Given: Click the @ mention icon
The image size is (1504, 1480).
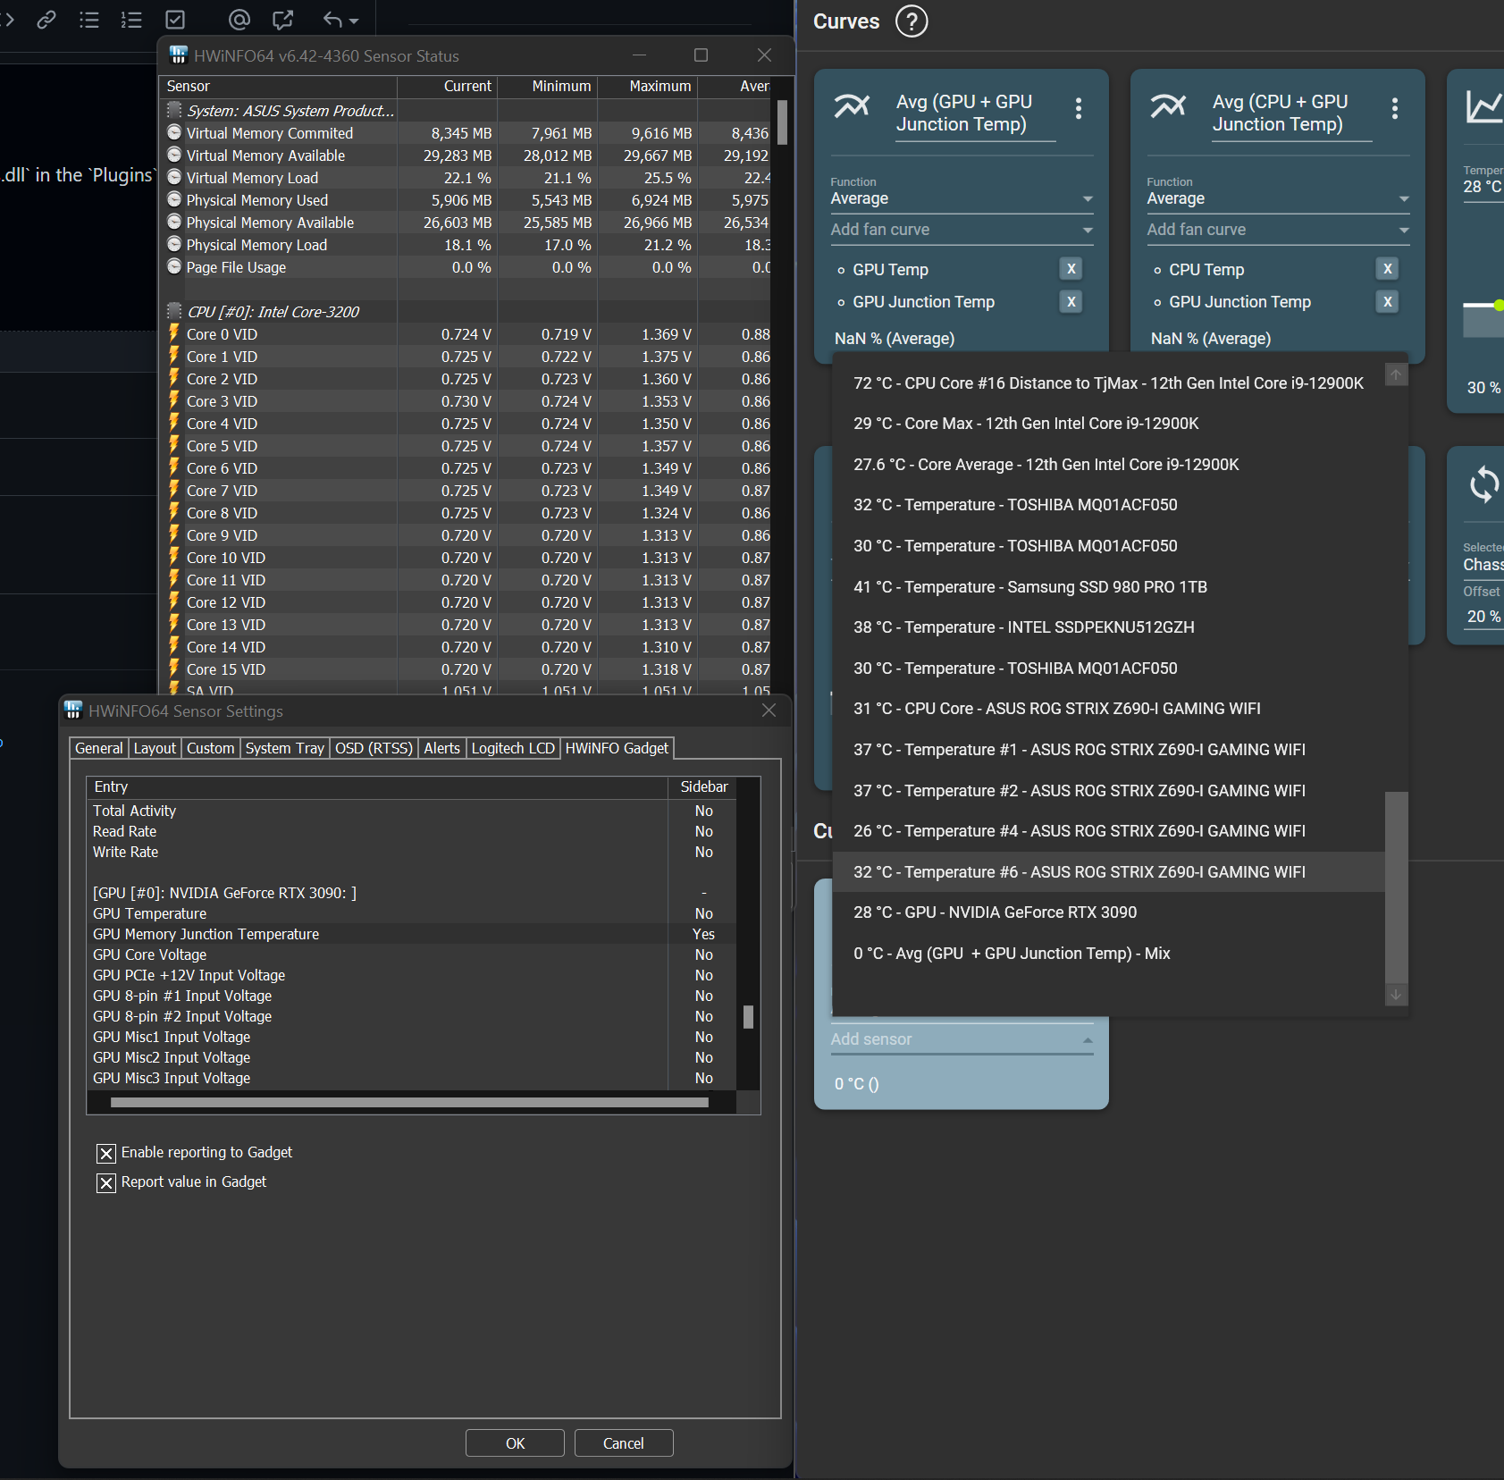Looking at the screenshot, I should [239, 19].
